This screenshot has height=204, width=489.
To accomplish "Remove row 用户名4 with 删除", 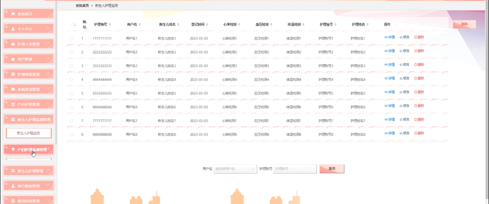I will [x=419, y=79].
